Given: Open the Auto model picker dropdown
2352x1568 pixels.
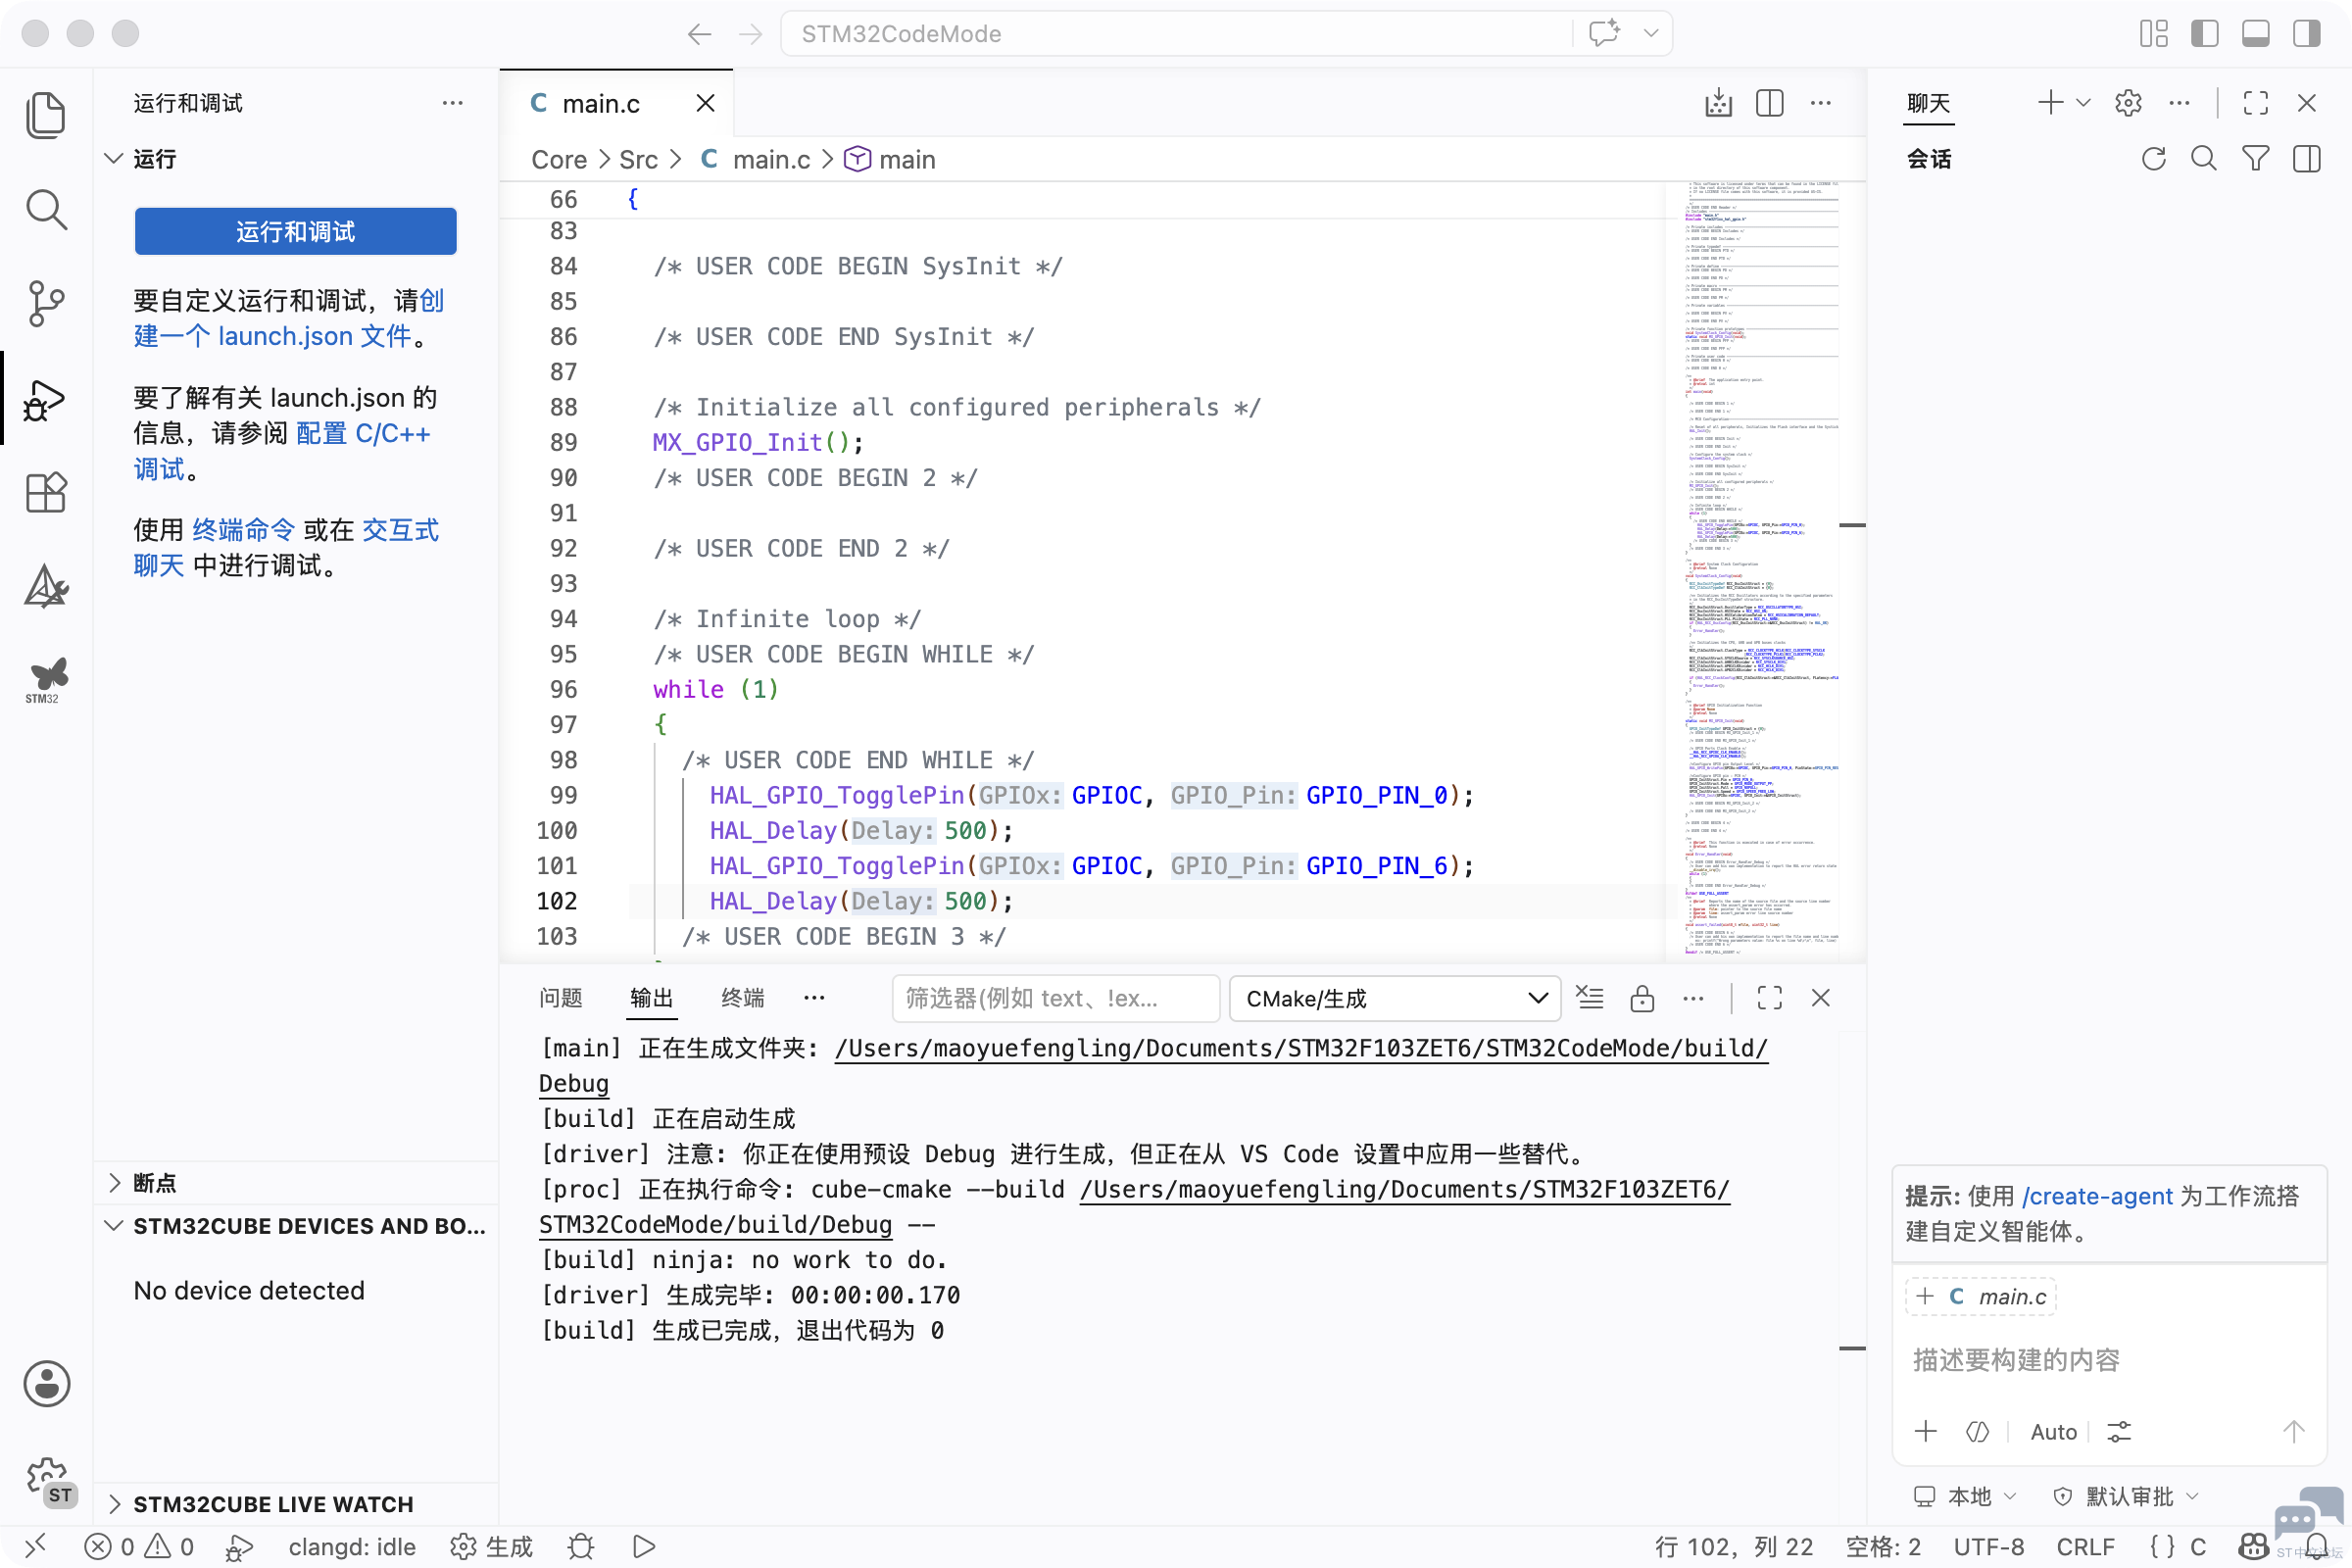Looking at the screenshot, I should [2053, 1431].
